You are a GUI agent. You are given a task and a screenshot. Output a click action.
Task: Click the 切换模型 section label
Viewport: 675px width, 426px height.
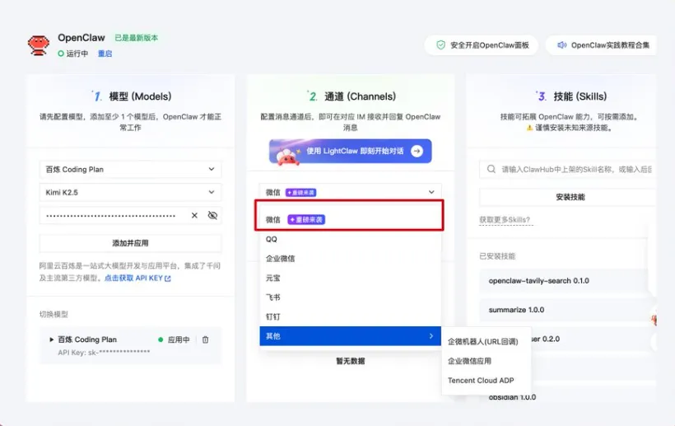[x=54, y=315]
